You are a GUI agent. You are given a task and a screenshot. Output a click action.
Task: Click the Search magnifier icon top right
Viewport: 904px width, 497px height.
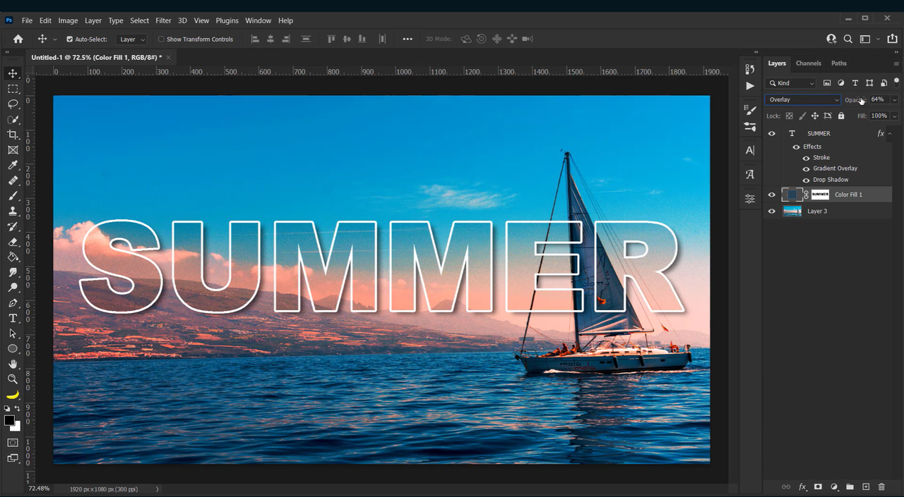[x=847, y=39]
